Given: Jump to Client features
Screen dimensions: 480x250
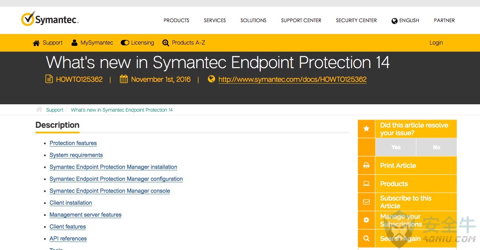Looking at the screenshot, I should (x=68, y=227).
